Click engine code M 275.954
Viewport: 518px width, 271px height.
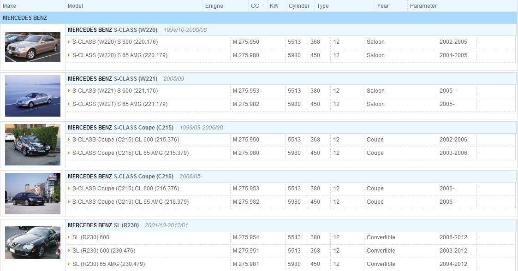[246, 237]
